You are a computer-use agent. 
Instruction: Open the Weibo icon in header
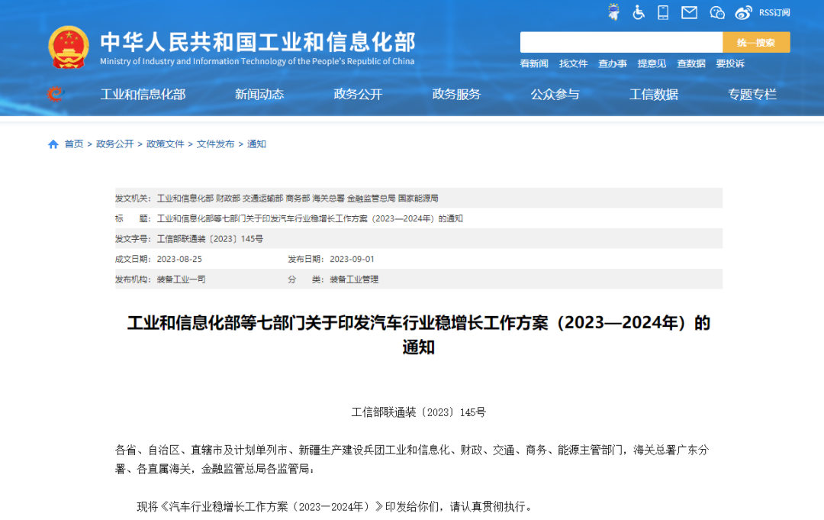tap(743, 12)
